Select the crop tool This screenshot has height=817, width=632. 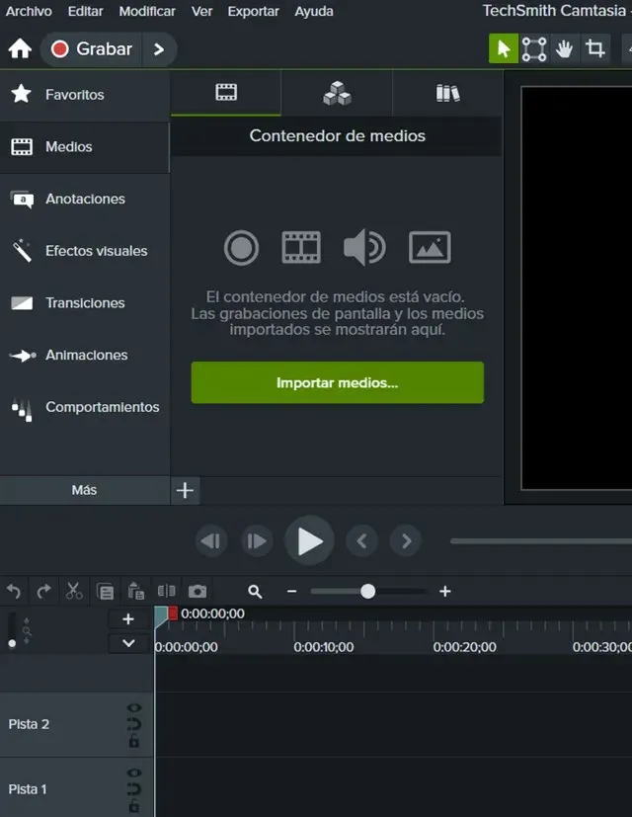[595, 49]
